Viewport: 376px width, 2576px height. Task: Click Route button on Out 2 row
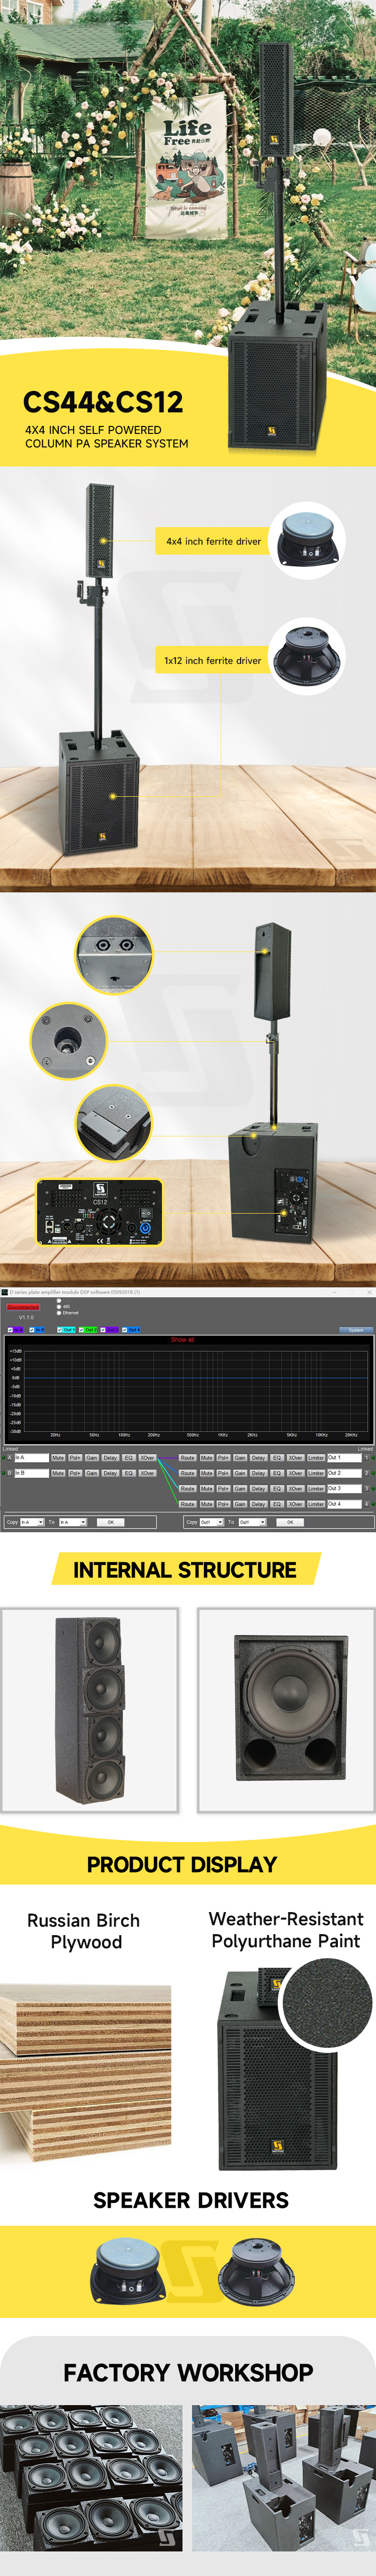(x=187, y=1473)
